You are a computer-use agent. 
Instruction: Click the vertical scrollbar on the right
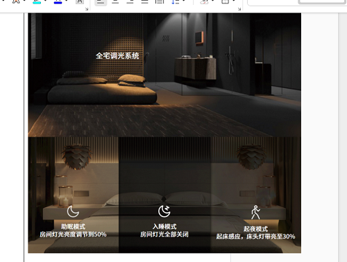pyautogui.click(x=343, y=137)
